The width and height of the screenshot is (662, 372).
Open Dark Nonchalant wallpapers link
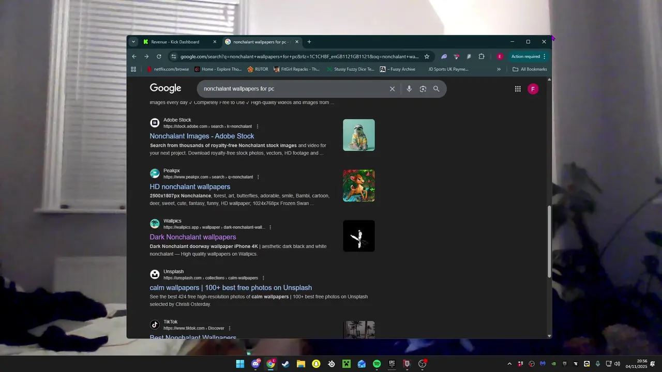pos(193,237)
